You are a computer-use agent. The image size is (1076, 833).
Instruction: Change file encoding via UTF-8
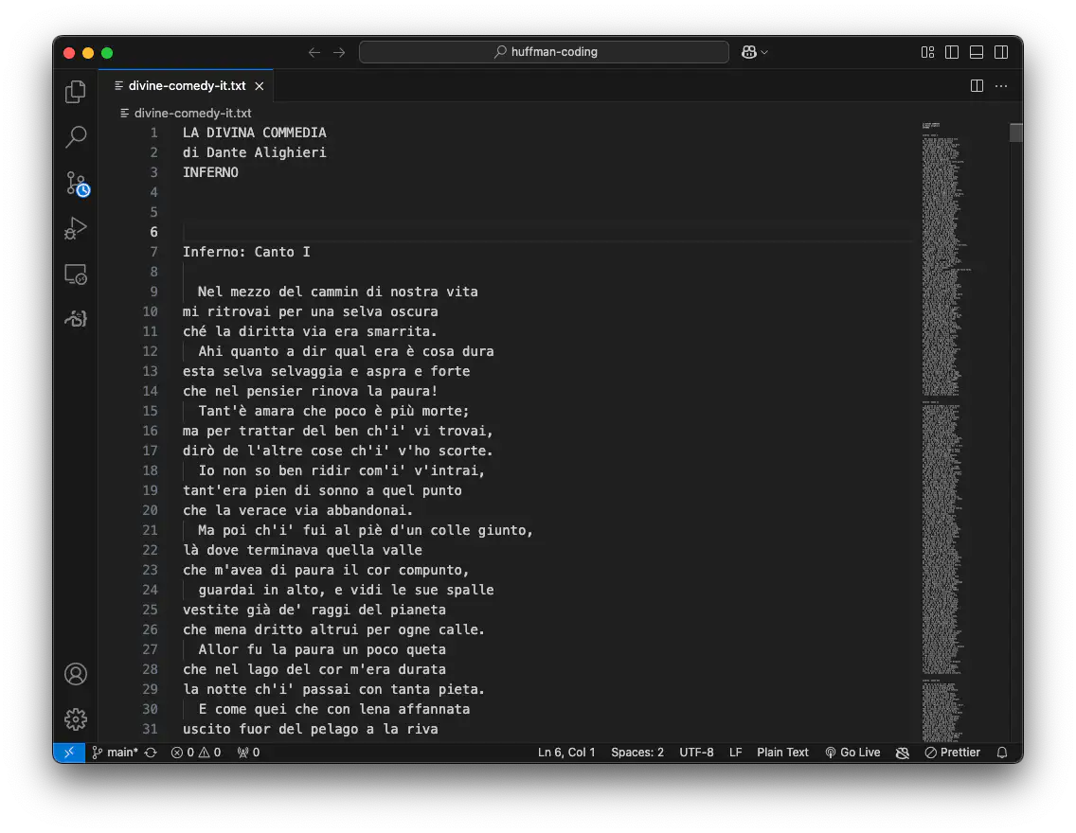point(696,753)
